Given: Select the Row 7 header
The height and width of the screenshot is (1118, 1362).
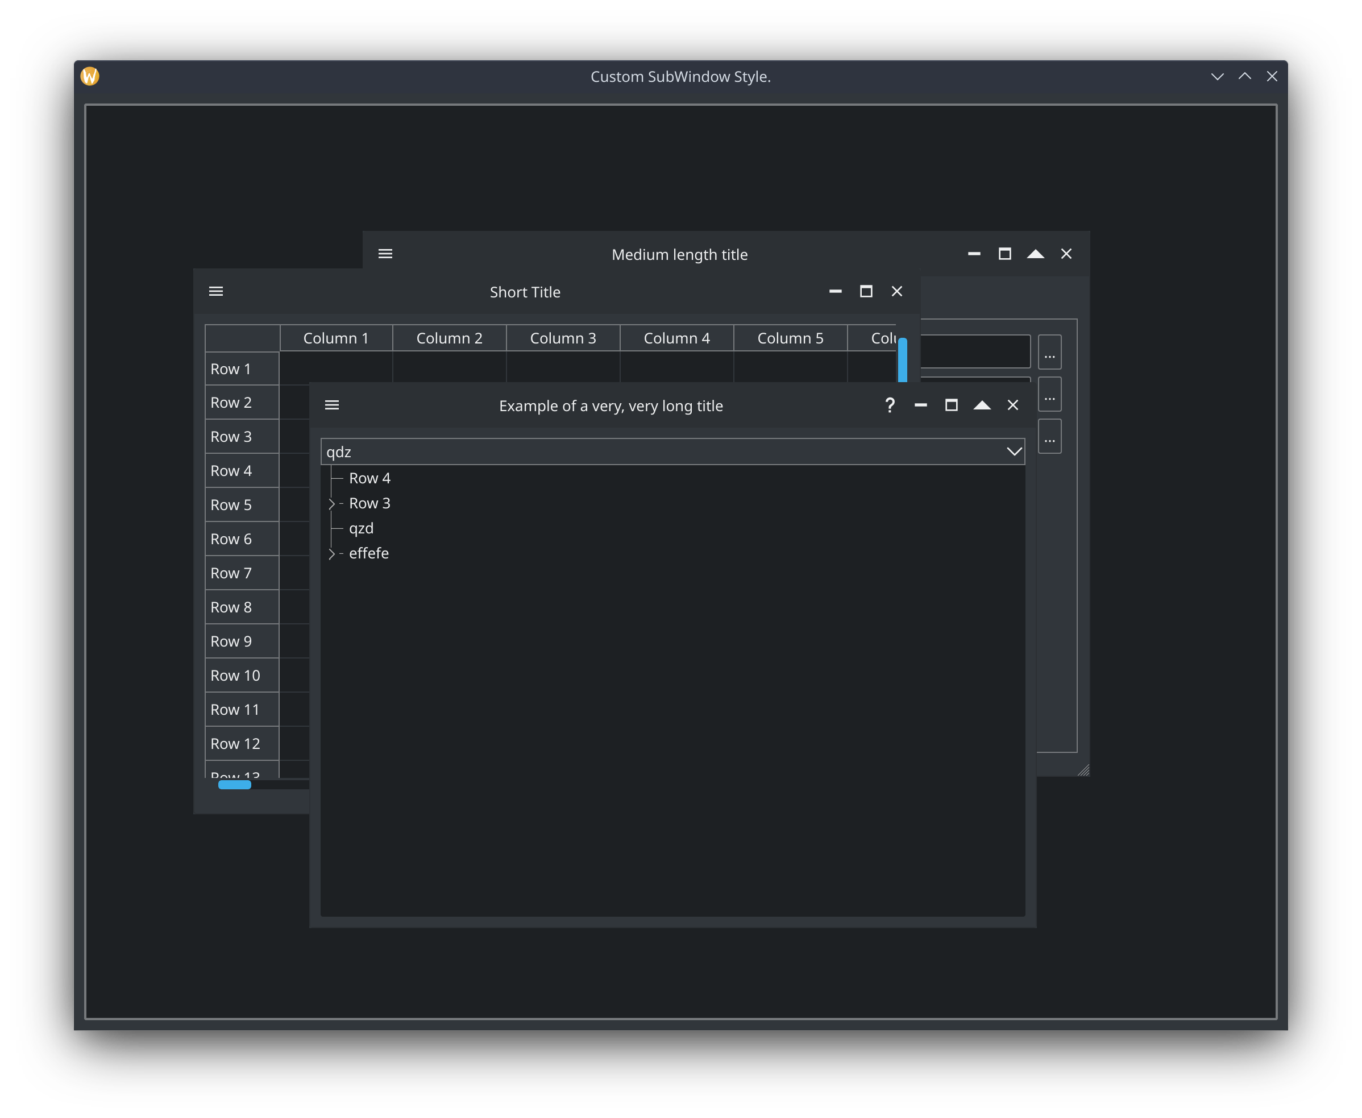Looking at the screenshot, I should point(242,573).
